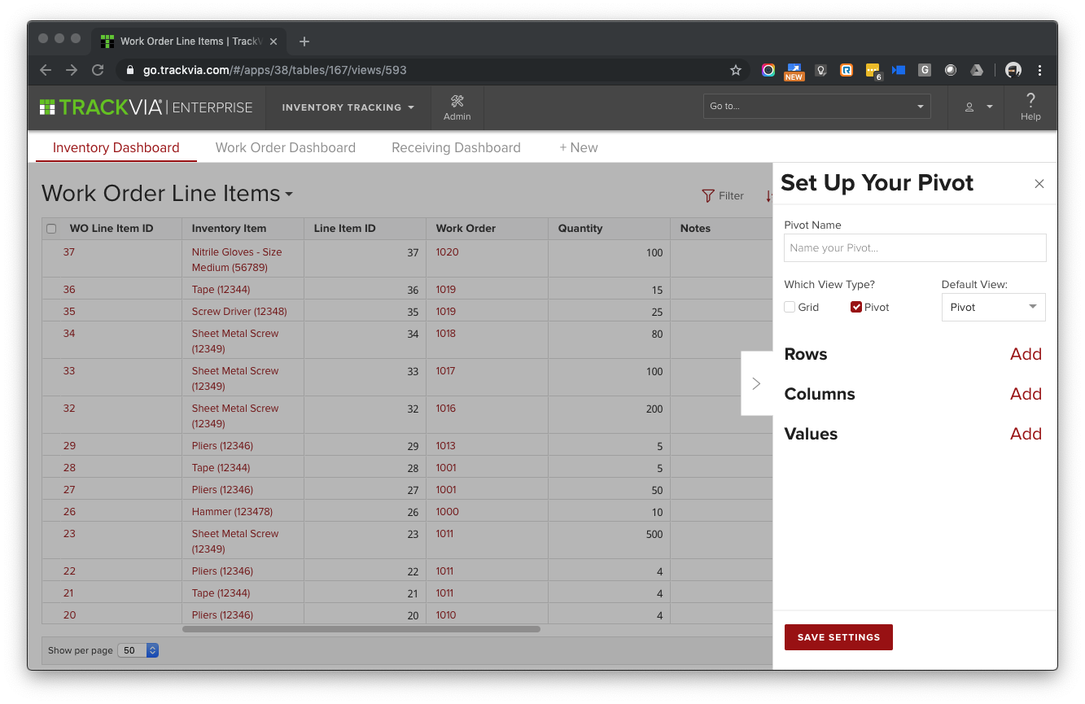This screenshot has height=704, width=1085.
Task: Open the Go to... dropdown
Action: coord(816,107)
